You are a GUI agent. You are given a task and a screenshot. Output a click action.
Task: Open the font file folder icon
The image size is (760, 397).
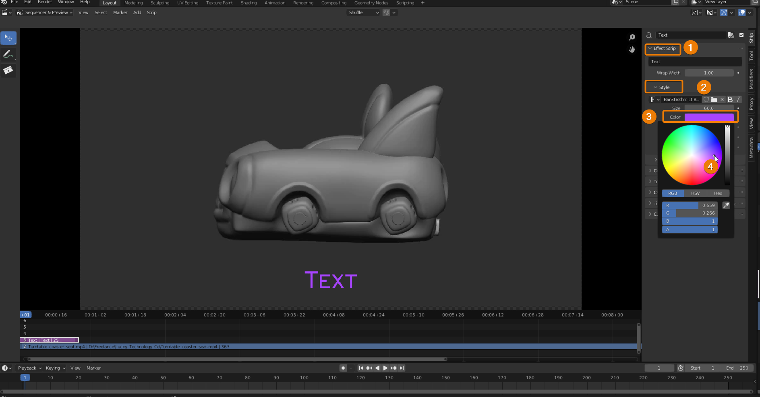pyautogui.click(x=714, y=99)
